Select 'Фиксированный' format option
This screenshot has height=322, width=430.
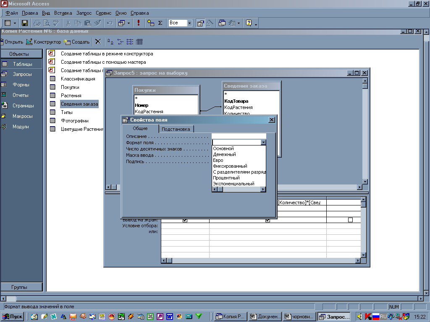click(x=230, y=166)
